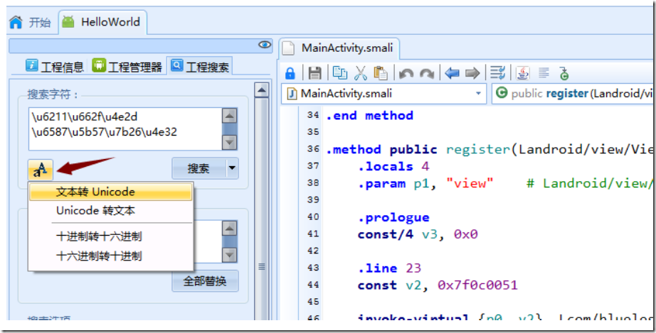
Task: Undo the last edit
Action: coord(406,74)
